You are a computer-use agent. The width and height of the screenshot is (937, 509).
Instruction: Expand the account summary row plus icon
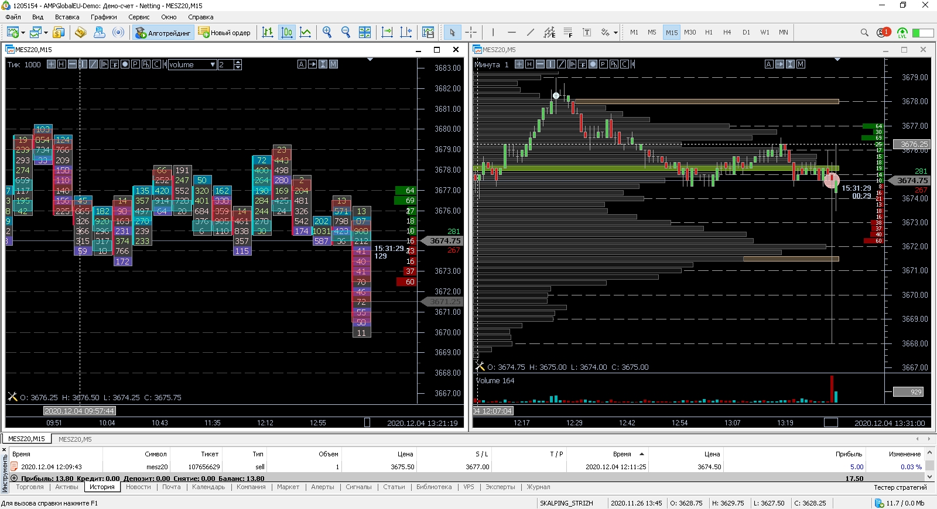point(14,478)
